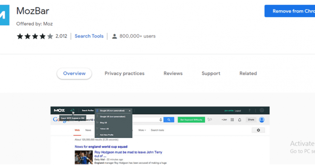Click the blue Google search magnifier button
315x165 pixels.
(169, 120)
